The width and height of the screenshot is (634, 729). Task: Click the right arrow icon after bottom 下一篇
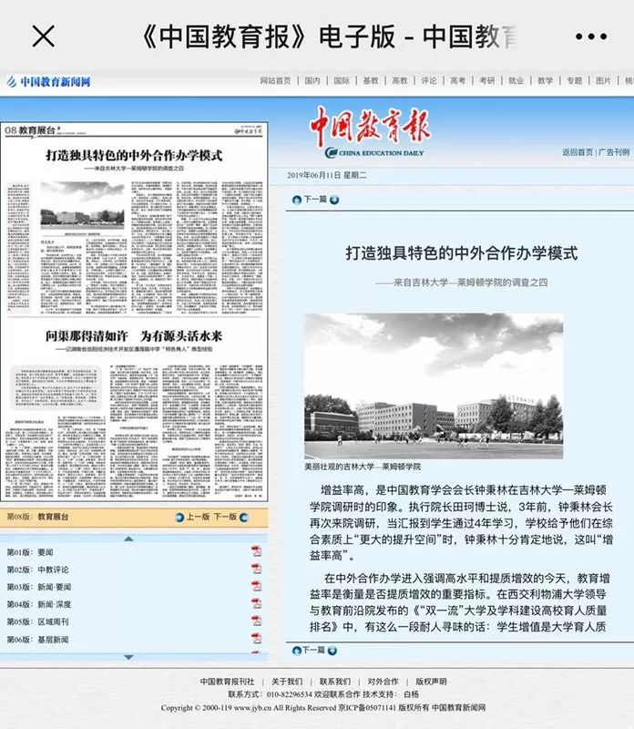[332, 650]
